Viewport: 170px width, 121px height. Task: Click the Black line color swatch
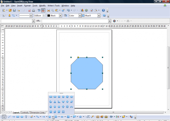pos(49,16)
